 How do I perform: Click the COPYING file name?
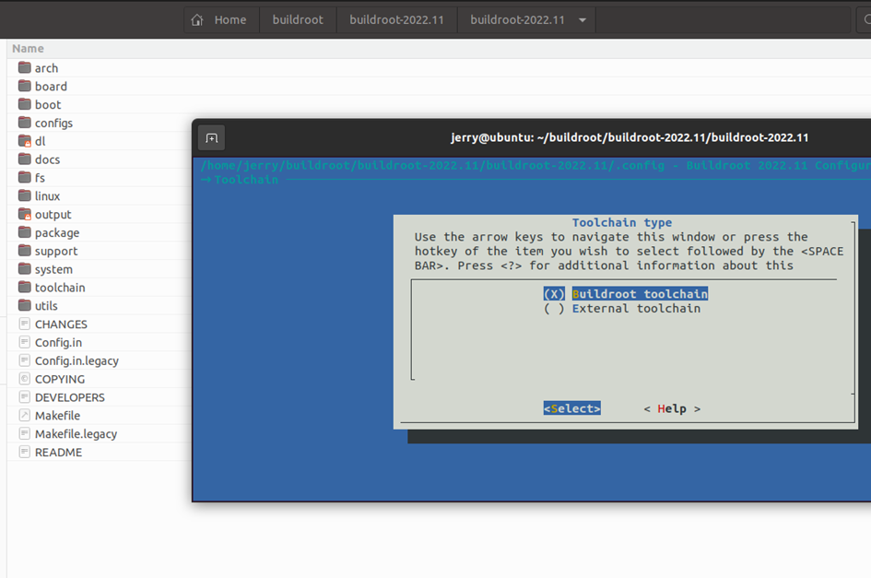pos(60,379)
